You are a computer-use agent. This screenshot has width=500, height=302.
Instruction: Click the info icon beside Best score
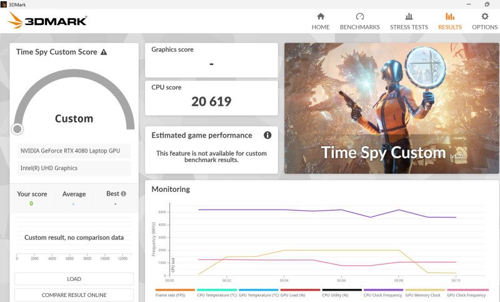123,194
